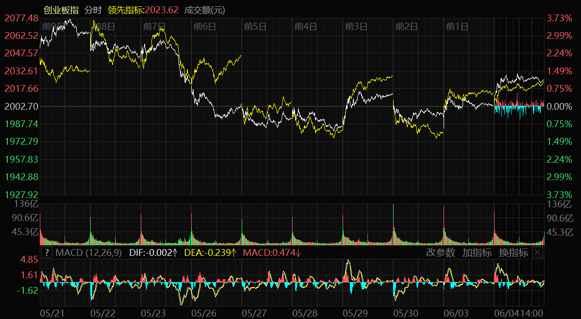Open the MACD help question-mark icon
Screen dimensions: 581x319
click(47, 252)
